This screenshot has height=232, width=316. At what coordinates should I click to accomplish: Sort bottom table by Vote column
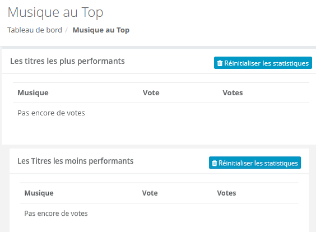click(x=150, y=193)
